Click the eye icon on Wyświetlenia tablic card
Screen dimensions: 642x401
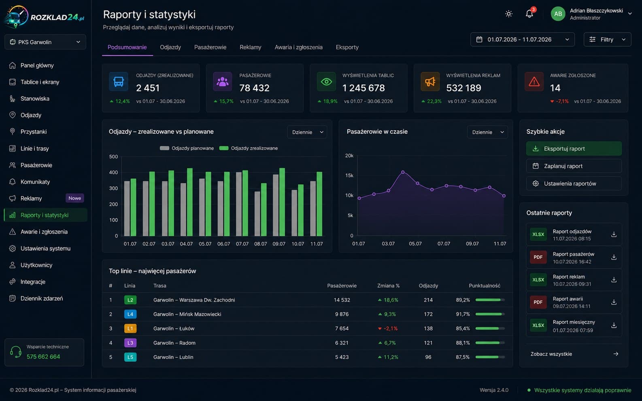326,82
